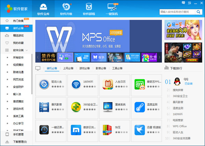Screen dimensions: 205x146
Task: Click the search magnifier button
Action: (x=199, y=12)
